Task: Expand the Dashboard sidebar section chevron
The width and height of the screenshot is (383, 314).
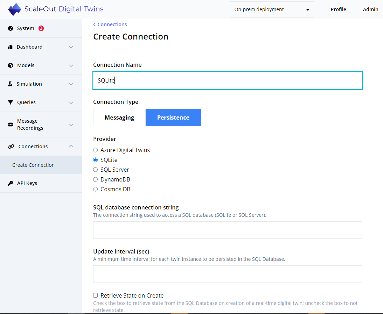Action: coord(71,47)
